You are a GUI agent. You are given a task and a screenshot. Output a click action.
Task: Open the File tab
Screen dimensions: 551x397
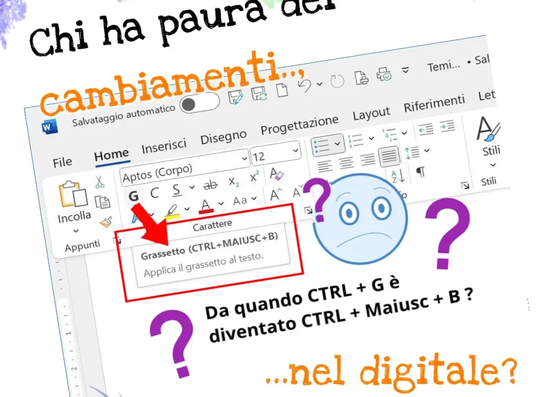click(62, 162)
